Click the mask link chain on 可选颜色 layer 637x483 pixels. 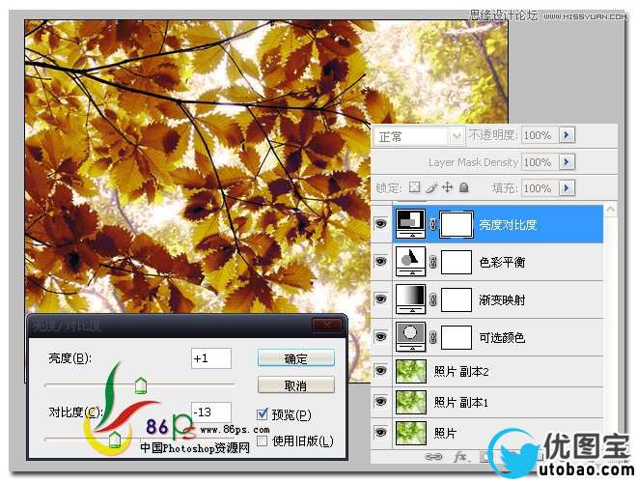pos(433,337)
